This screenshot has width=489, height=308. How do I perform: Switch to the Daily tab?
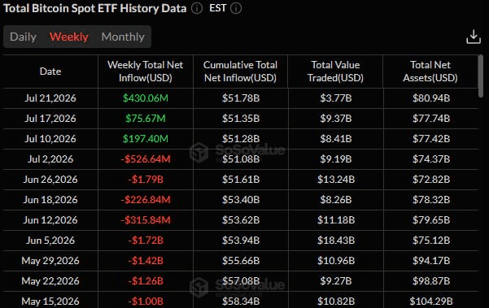coord(23,37)
